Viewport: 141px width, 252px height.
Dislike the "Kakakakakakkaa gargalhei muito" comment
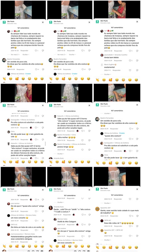click(43, 242)
